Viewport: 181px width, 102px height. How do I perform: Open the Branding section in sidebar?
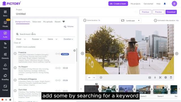pyautogui.click(x=5, y=77)
